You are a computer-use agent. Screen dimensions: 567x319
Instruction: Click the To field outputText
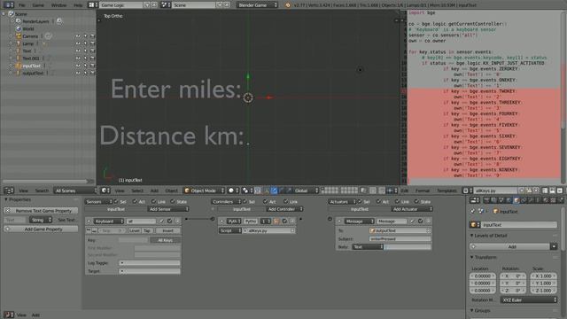pyautogui.click(x=400, y=230)
